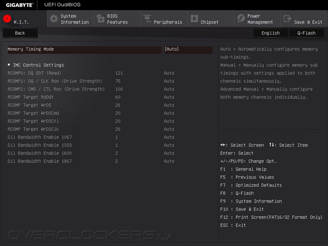328x246 pixels.
Task: Change Auto value for Dll Bandwidth Enable 1600
Action: 169,154
